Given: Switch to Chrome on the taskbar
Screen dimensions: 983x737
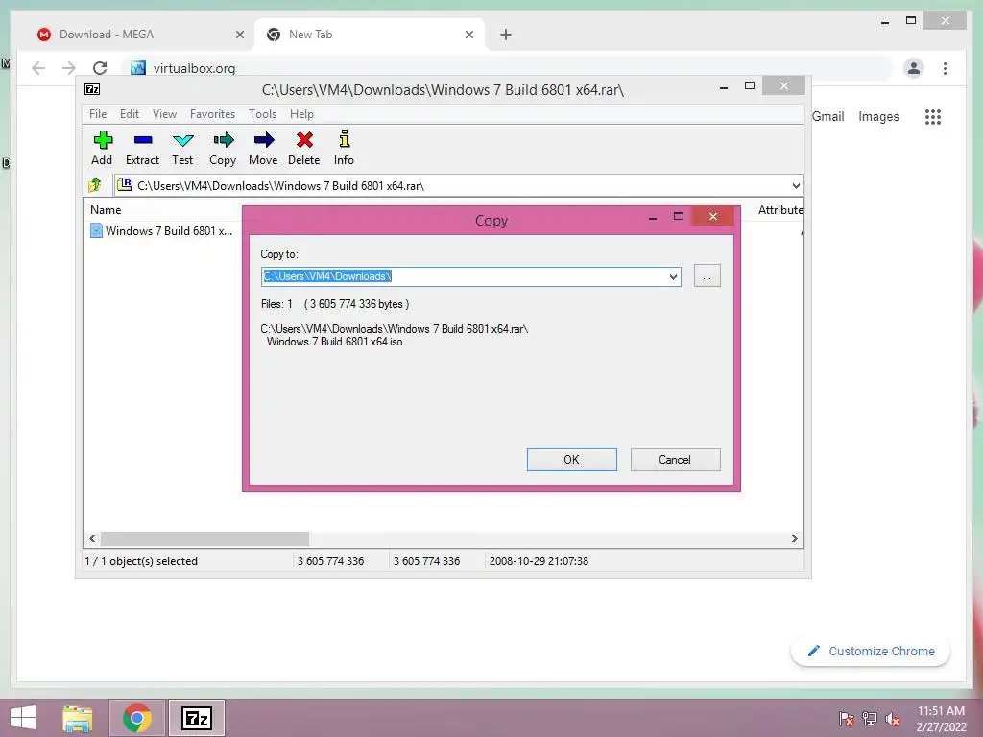Looking at the screenshot, I should coord(137,718).
